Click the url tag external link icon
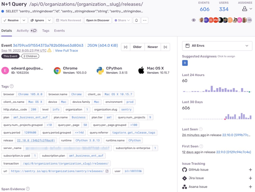This screenshot has height=192, width=255. point(107,171)
